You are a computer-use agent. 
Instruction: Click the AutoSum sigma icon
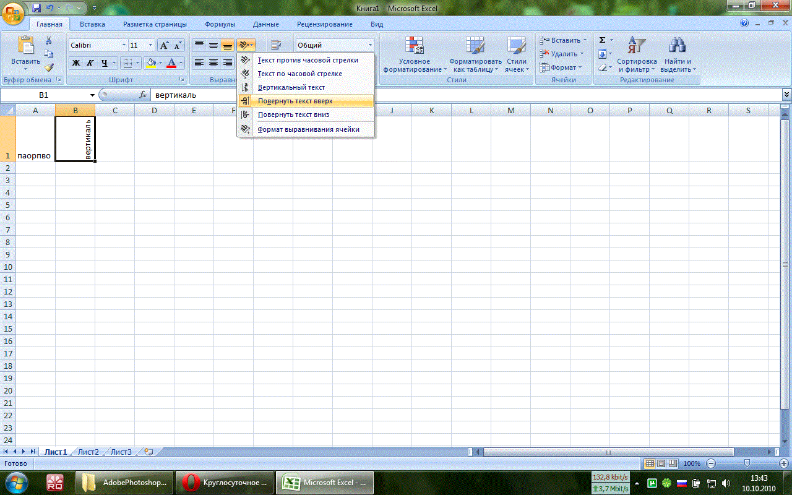(x=602, y=40)
